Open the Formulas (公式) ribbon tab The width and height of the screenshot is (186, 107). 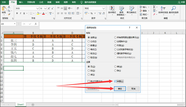point(41,2)
